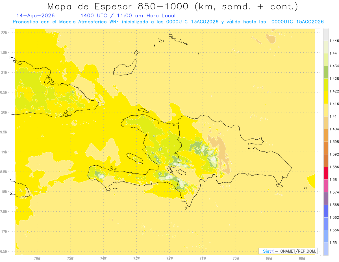Click the red legend swatch between 1.386 and 1.38
Viewport: 339px width, 262px height.
click(326, 173)
